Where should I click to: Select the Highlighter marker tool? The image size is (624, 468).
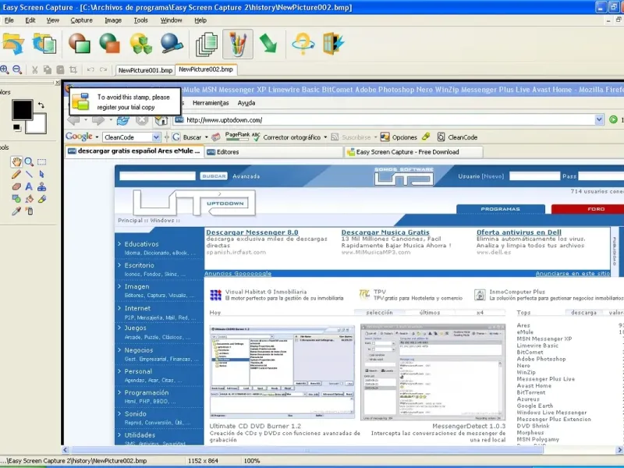pyautogui.click(x=42, y=199)
